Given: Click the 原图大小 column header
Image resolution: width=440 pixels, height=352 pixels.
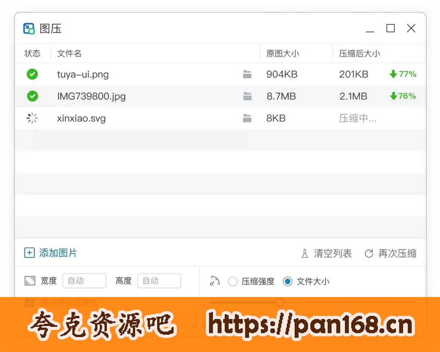Looking at the screenshot, I should coord(283,53).
